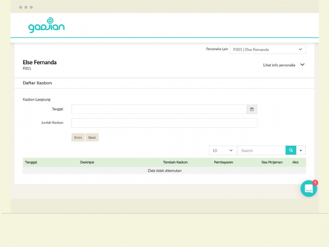329x247 pixels.
Task: Click the Else Fernanda name heading
Action: coord(39,63)
